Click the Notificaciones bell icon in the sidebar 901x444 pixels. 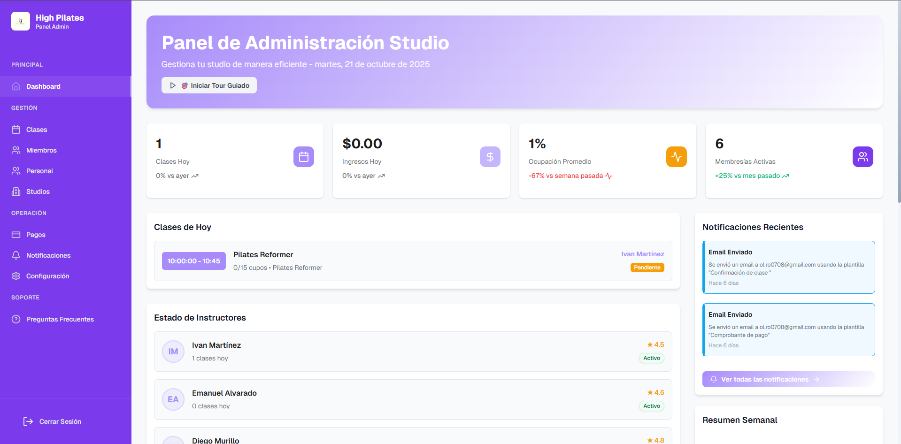[15, 255]
